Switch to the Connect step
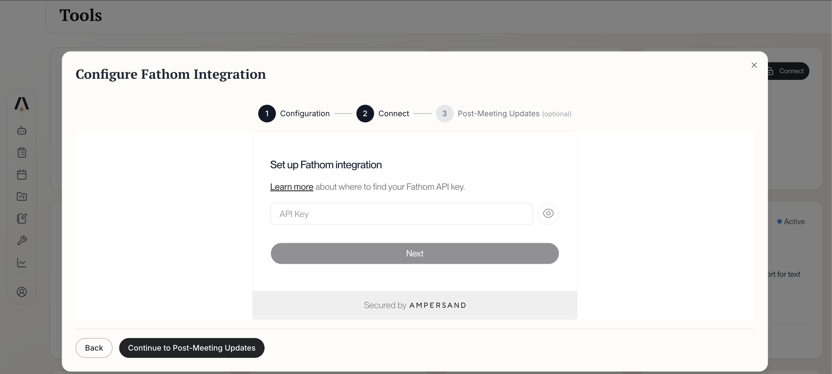 click(x=365, y=113)
